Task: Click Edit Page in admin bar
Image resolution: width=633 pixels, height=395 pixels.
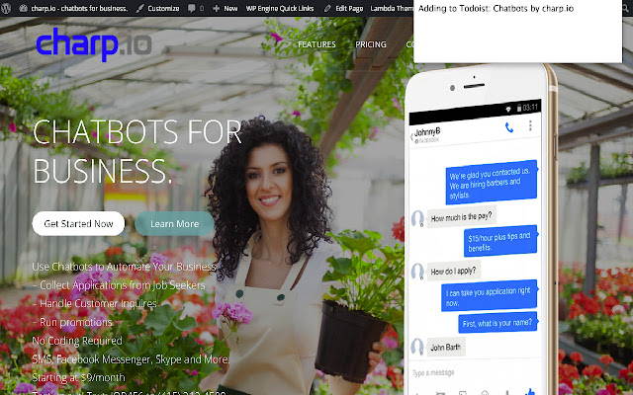Action: (x=344, y=8)
